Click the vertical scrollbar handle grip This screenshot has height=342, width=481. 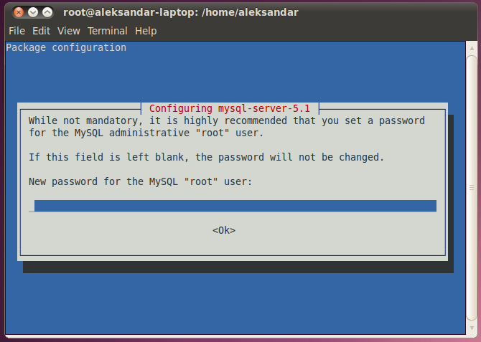(x=472, y=188)
